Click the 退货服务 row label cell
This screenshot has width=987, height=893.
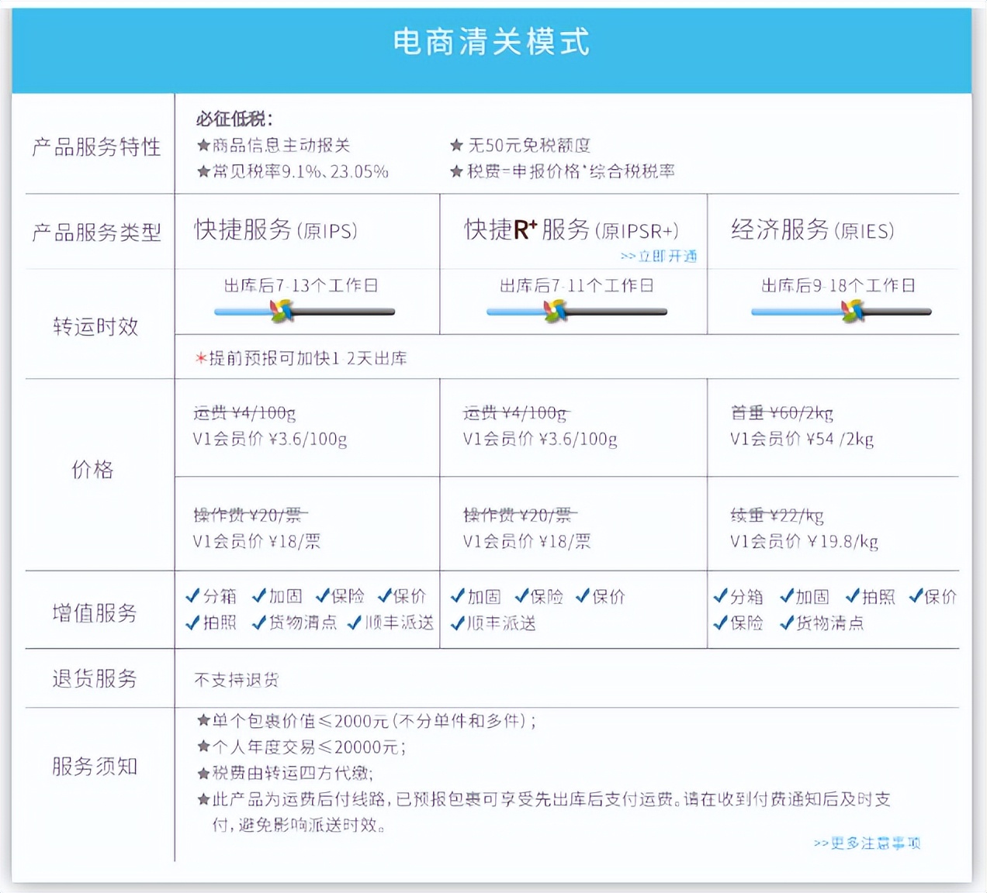click(x=95, y=678)
